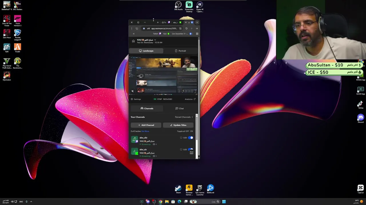Open Battlefield 6 desktop icon

tap(7, 6)
